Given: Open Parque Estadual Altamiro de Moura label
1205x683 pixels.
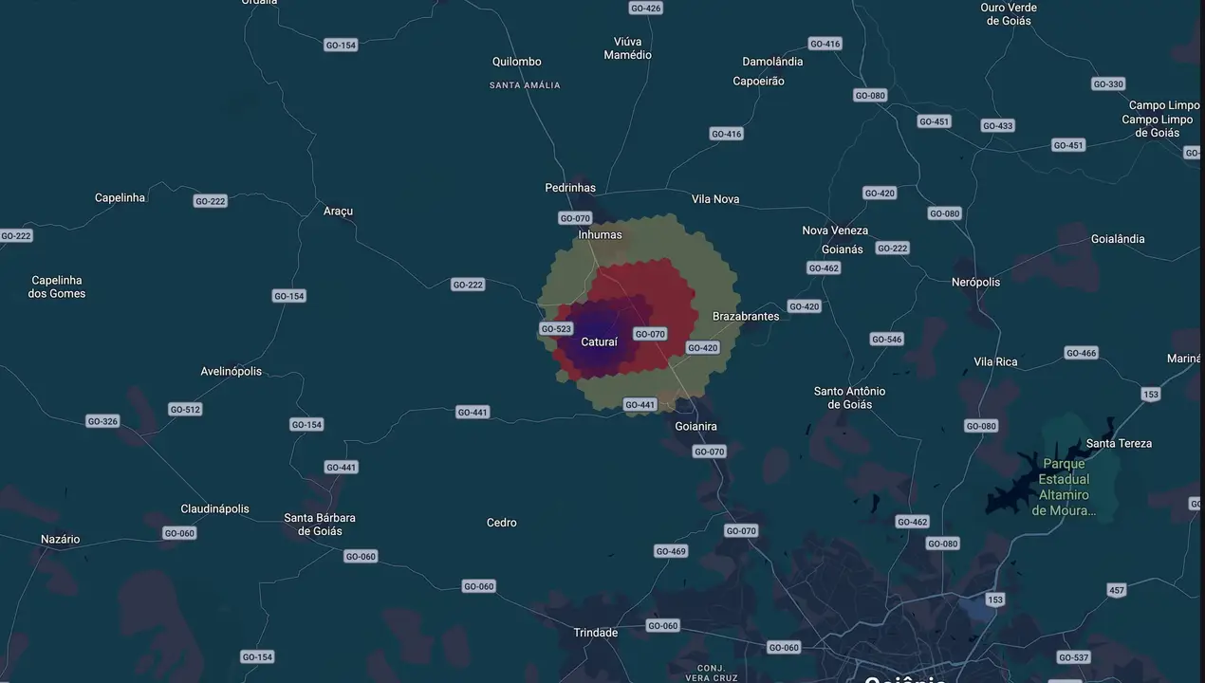Looking at the screenshot, I should 1064,488.
